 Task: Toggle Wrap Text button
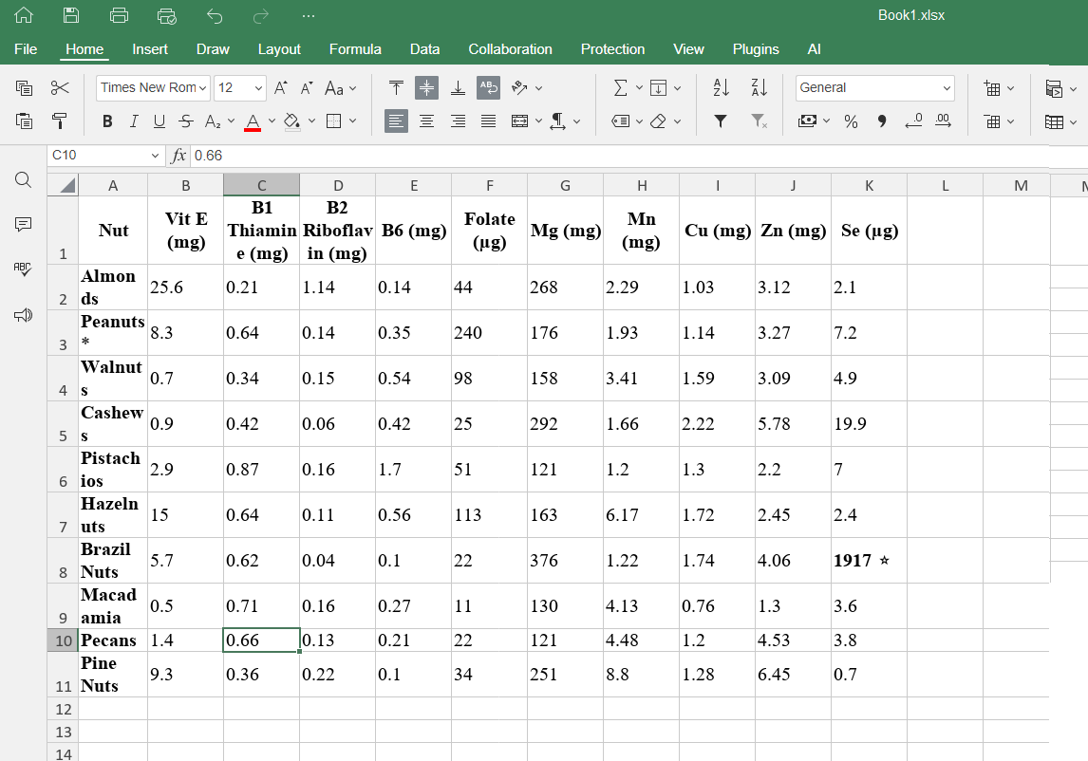click(x=488, y=88)
